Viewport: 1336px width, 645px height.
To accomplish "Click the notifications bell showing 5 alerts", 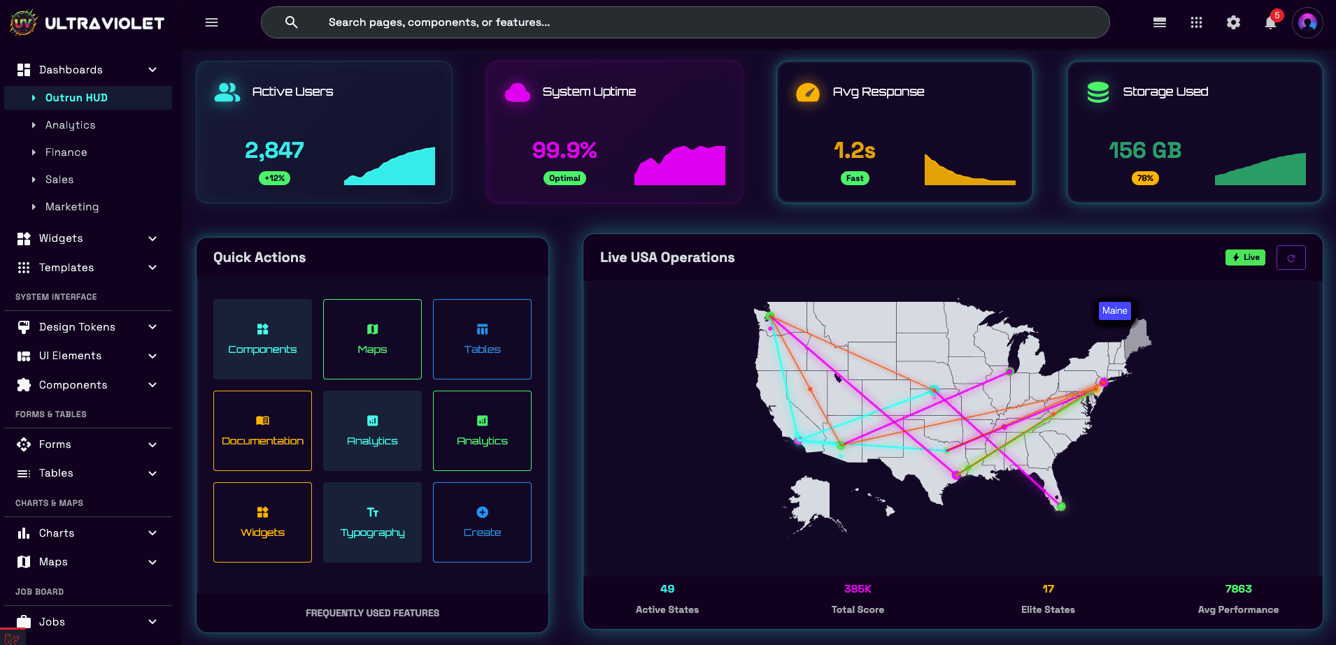I will [1270, 23].
